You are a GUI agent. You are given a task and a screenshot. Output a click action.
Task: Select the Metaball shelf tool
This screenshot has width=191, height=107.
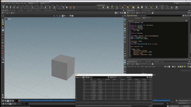tap(63, 8)
